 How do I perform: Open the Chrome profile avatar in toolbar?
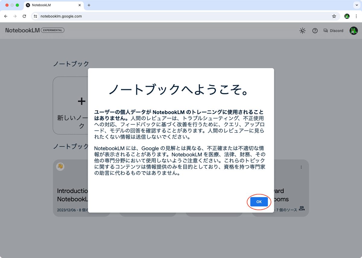347,16
